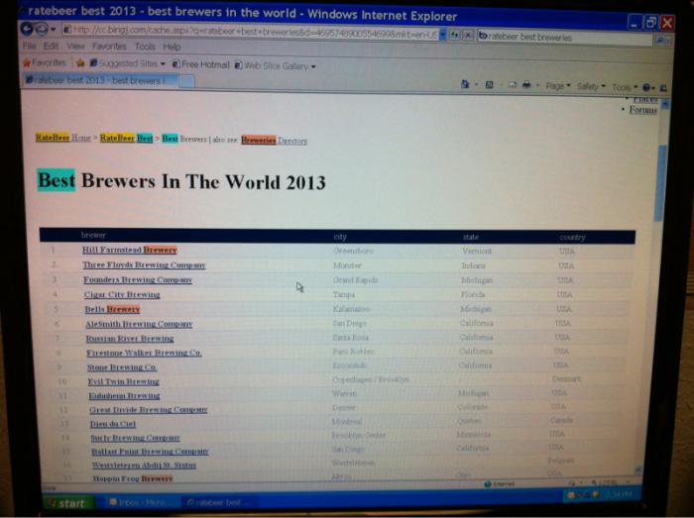Click the Bing search box

tap(564, 38)
